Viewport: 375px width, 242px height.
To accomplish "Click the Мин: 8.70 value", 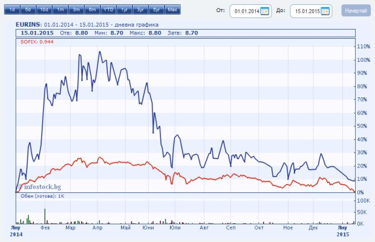I will tap(109, 33).
